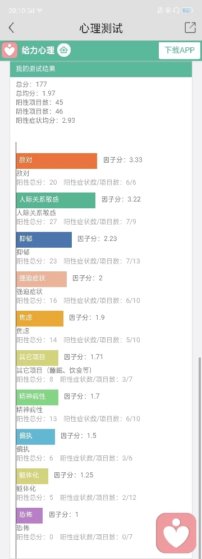
Task: Select the orange 敌对 bar
Action: (57, 161)
